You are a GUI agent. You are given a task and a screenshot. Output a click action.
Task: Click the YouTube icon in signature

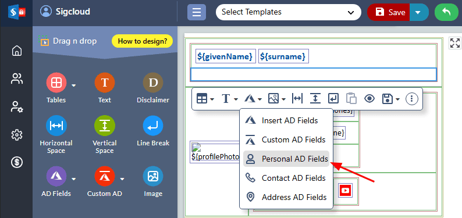coord(345,190)
